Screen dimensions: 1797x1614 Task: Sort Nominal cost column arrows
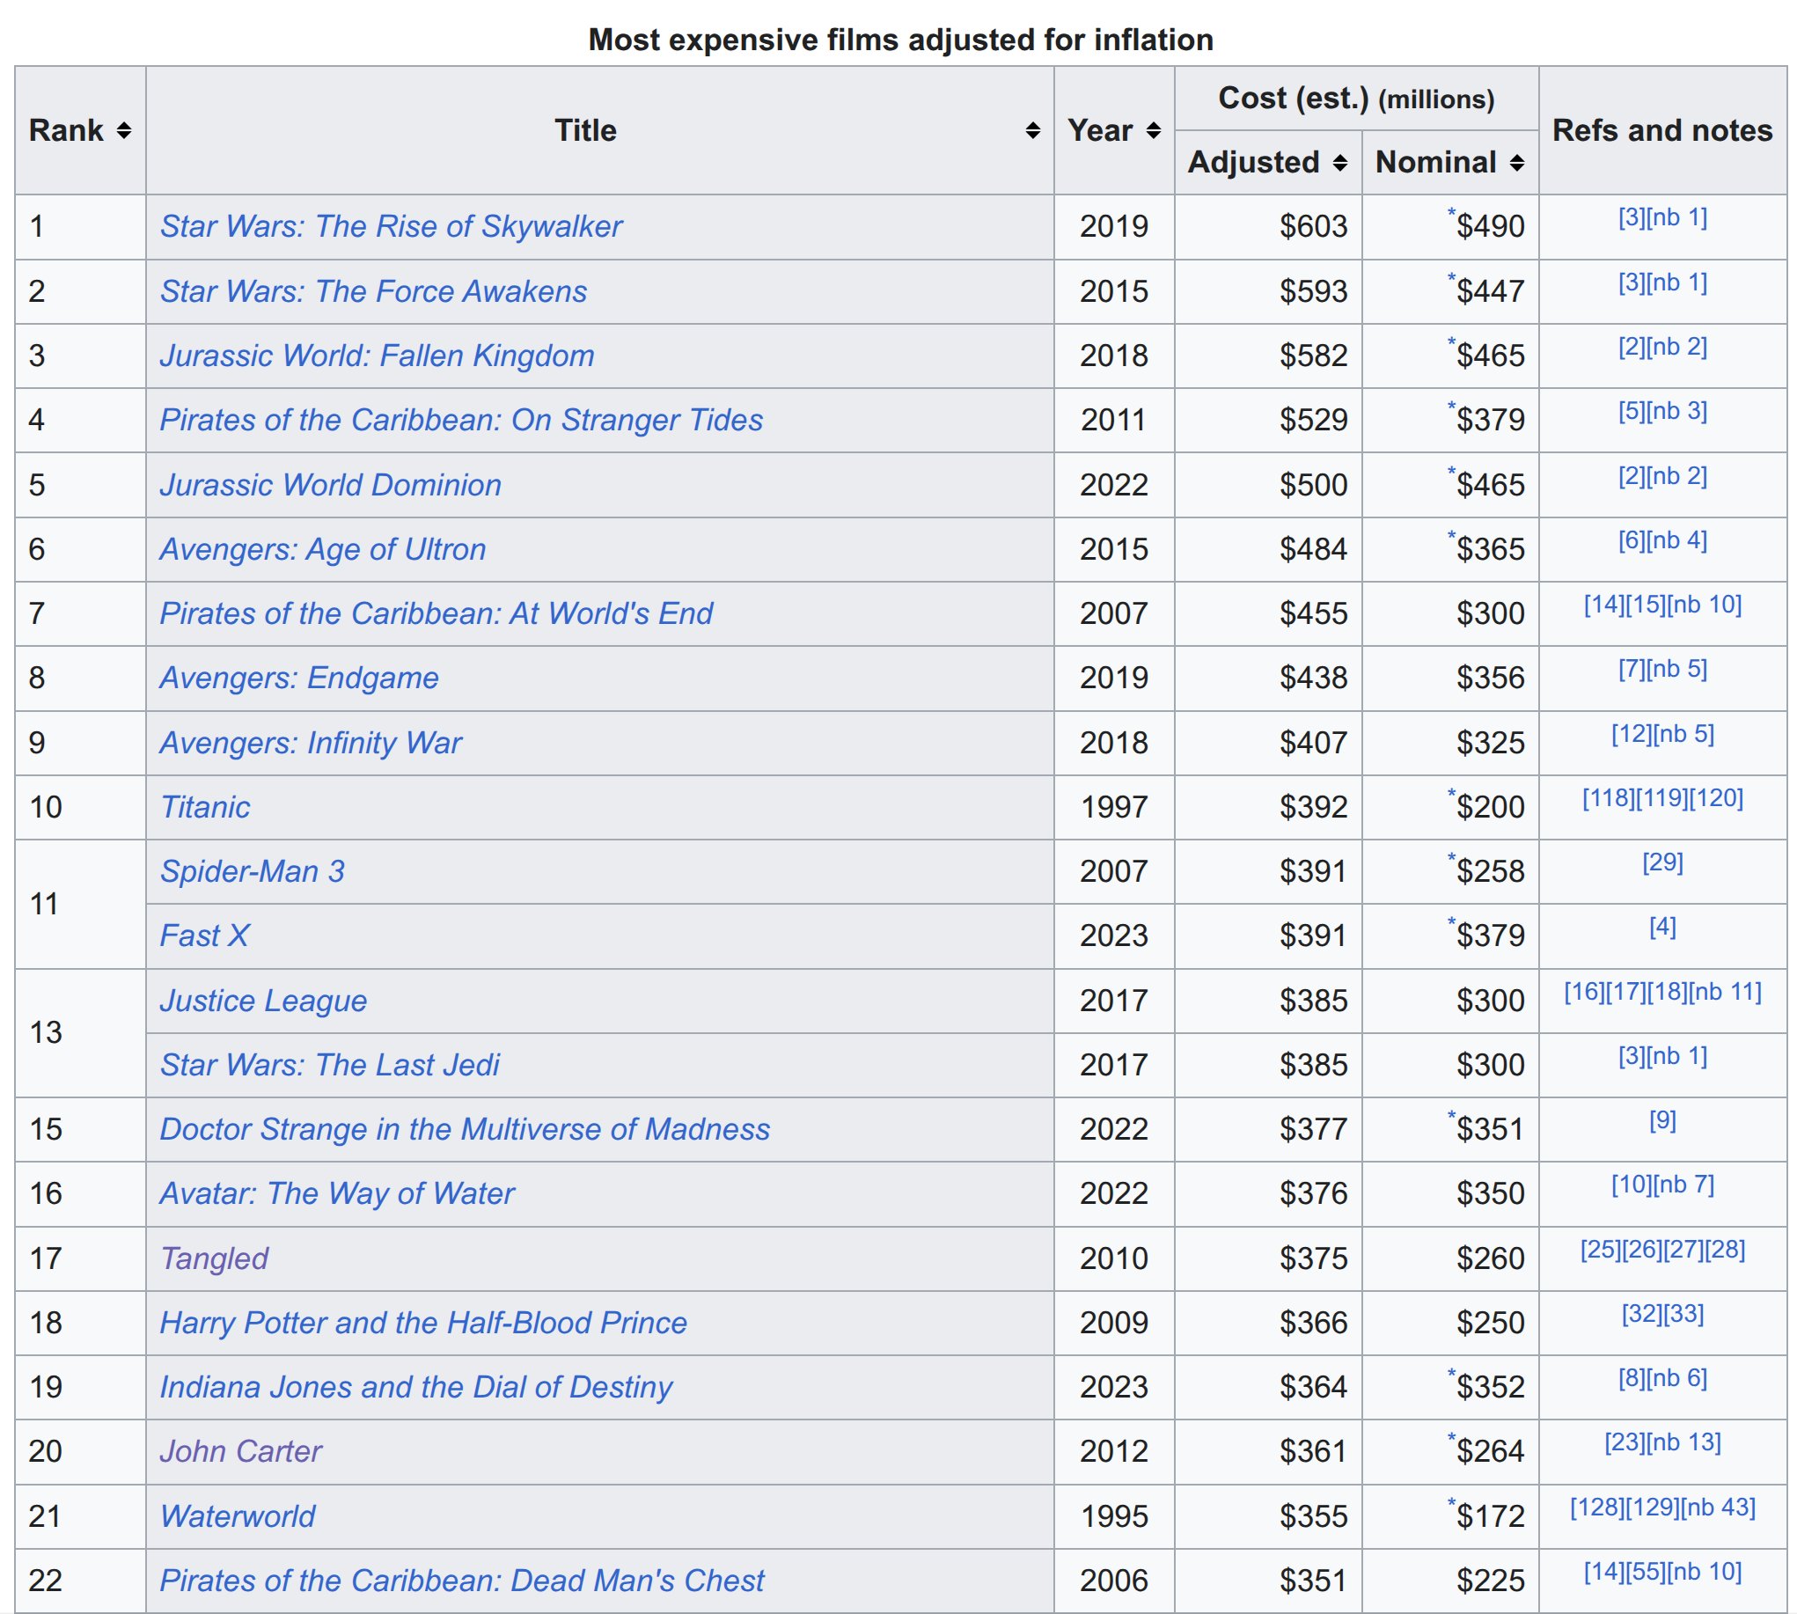1517,163
